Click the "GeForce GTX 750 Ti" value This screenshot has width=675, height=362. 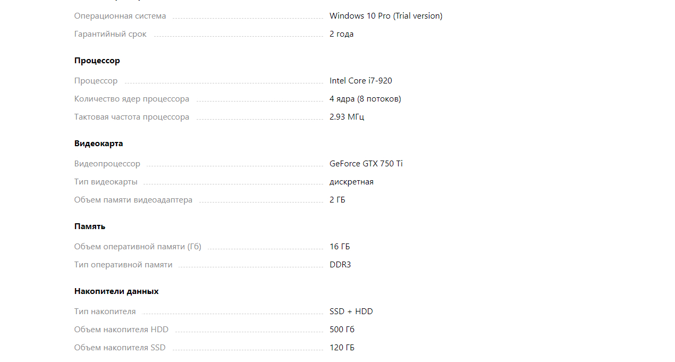coord(366,164)
